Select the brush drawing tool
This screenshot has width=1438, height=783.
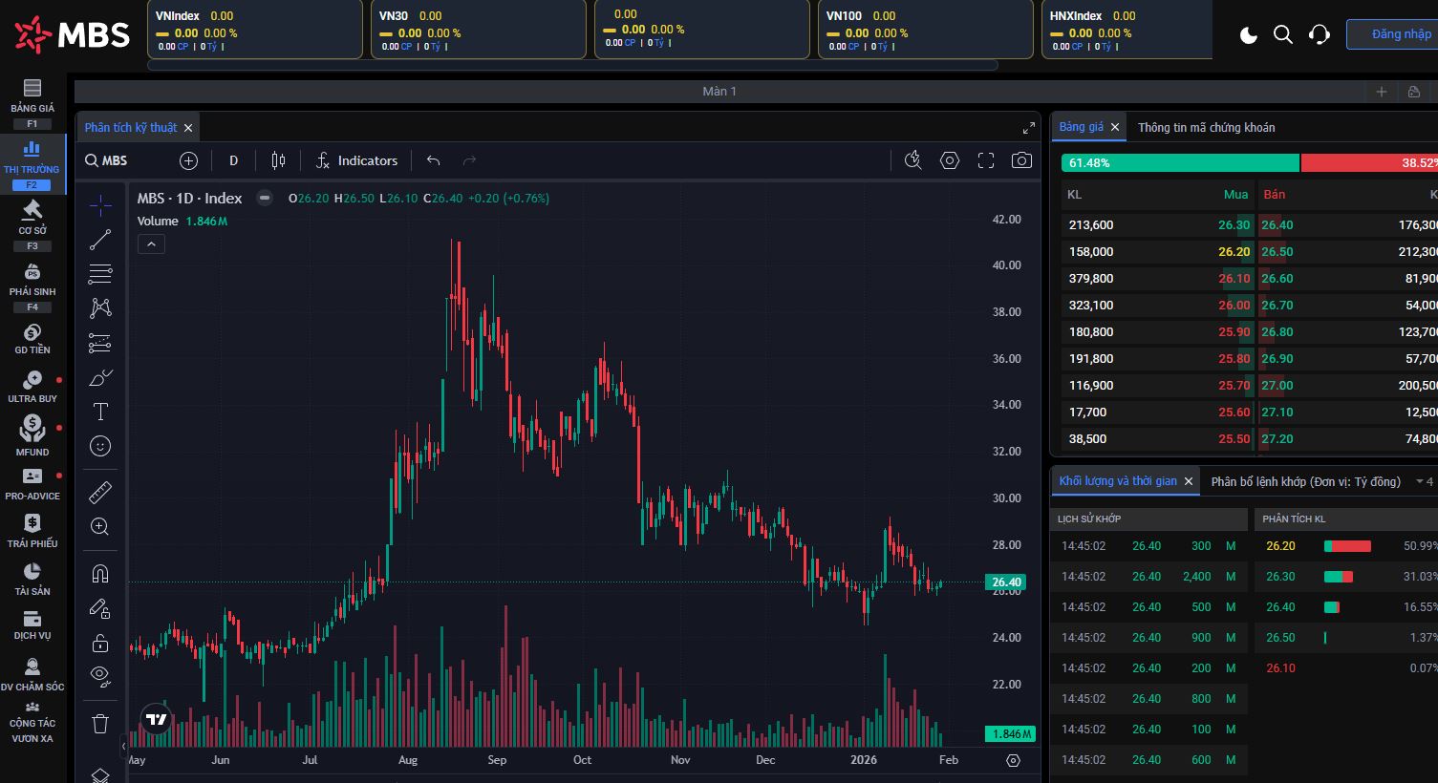point(100,378)
